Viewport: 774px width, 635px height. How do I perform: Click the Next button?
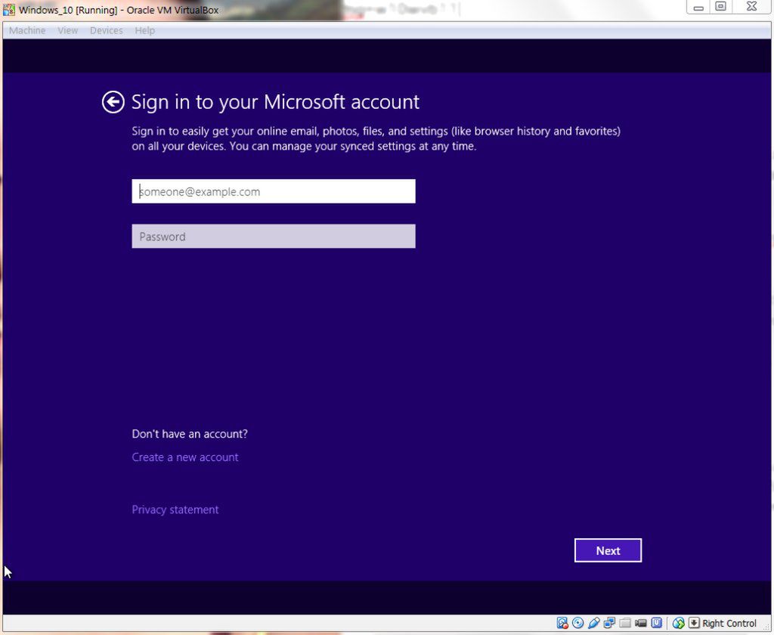(x=608, y=550)
